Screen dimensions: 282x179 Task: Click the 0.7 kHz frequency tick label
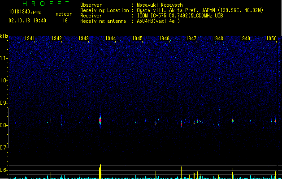pyautogui.click(x=4, y=148)
